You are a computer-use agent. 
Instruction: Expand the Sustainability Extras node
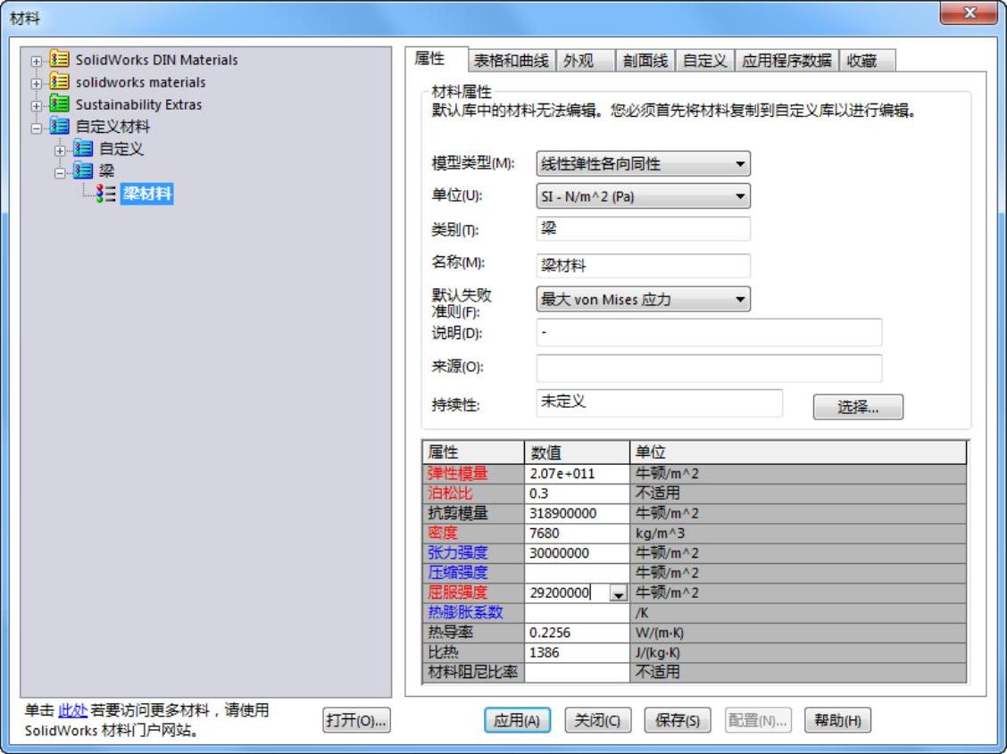tap(37, 106)
